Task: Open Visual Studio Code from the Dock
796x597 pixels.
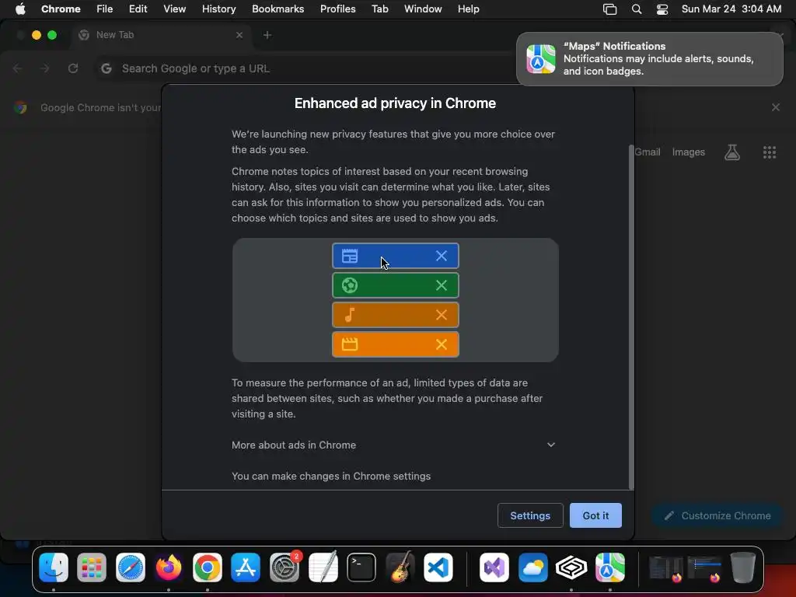Action: coord(438,567)
